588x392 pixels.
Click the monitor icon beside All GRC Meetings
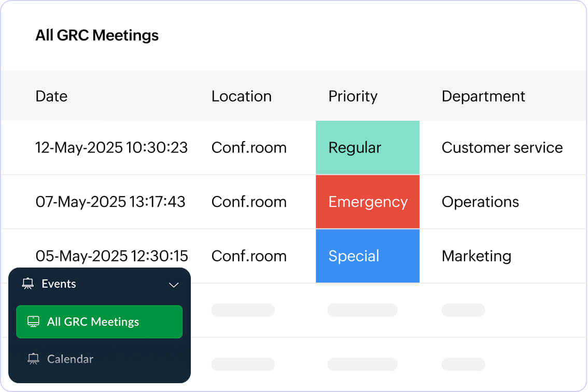coord(33,322)
